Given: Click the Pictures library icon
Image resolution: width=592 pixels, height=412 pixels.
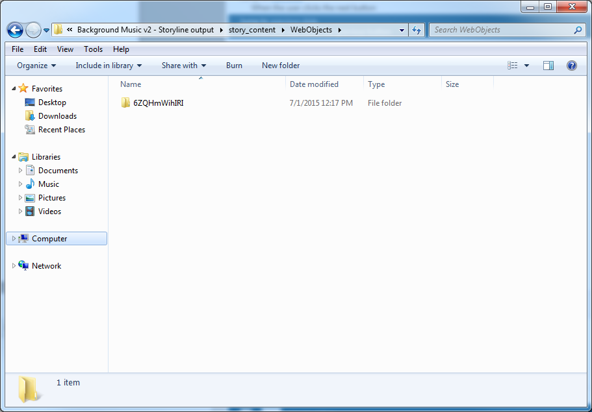Looking at the screenshot, I should click(30, 197).
